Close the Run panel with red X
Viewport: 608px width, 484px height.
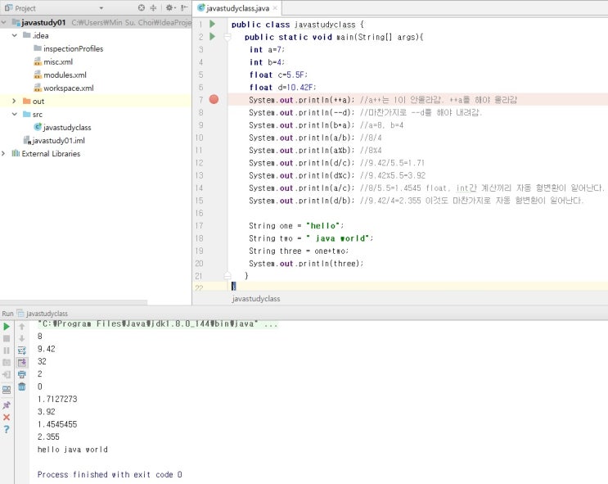point(7,417)
